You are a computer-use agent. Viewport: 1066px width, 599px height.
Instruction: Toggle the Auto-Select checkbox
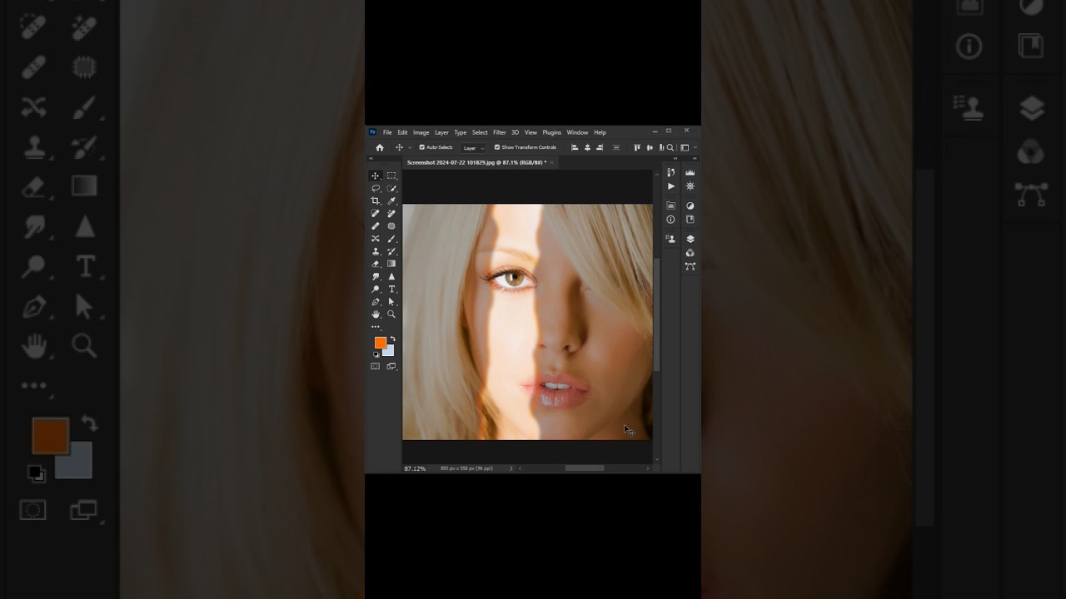[x=421, y=147]
